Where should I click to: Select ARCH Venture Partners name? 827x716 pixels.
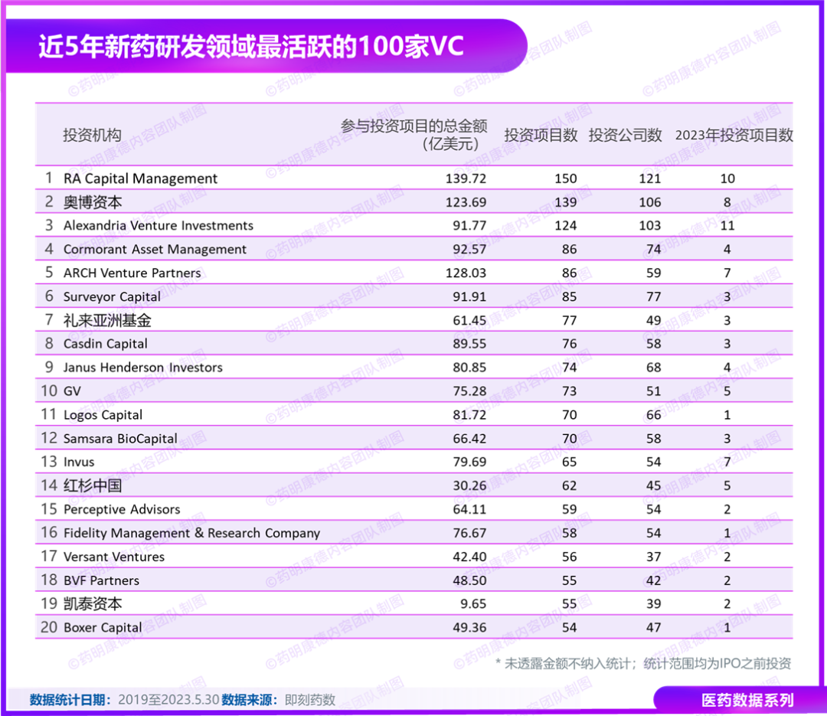pyautogui.click(x=132, y=273)
